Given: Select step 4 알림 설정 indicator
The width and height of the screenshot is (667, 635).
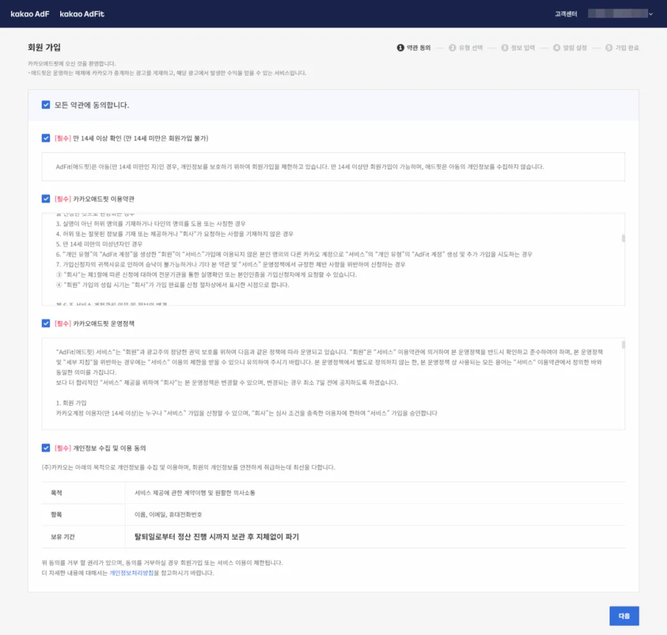Looking at the screenshot, I should click(570, 48).
